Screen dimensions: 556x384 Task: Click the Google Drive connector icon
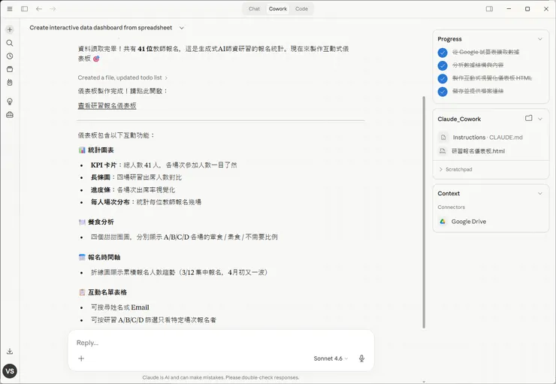pos(443,222)
